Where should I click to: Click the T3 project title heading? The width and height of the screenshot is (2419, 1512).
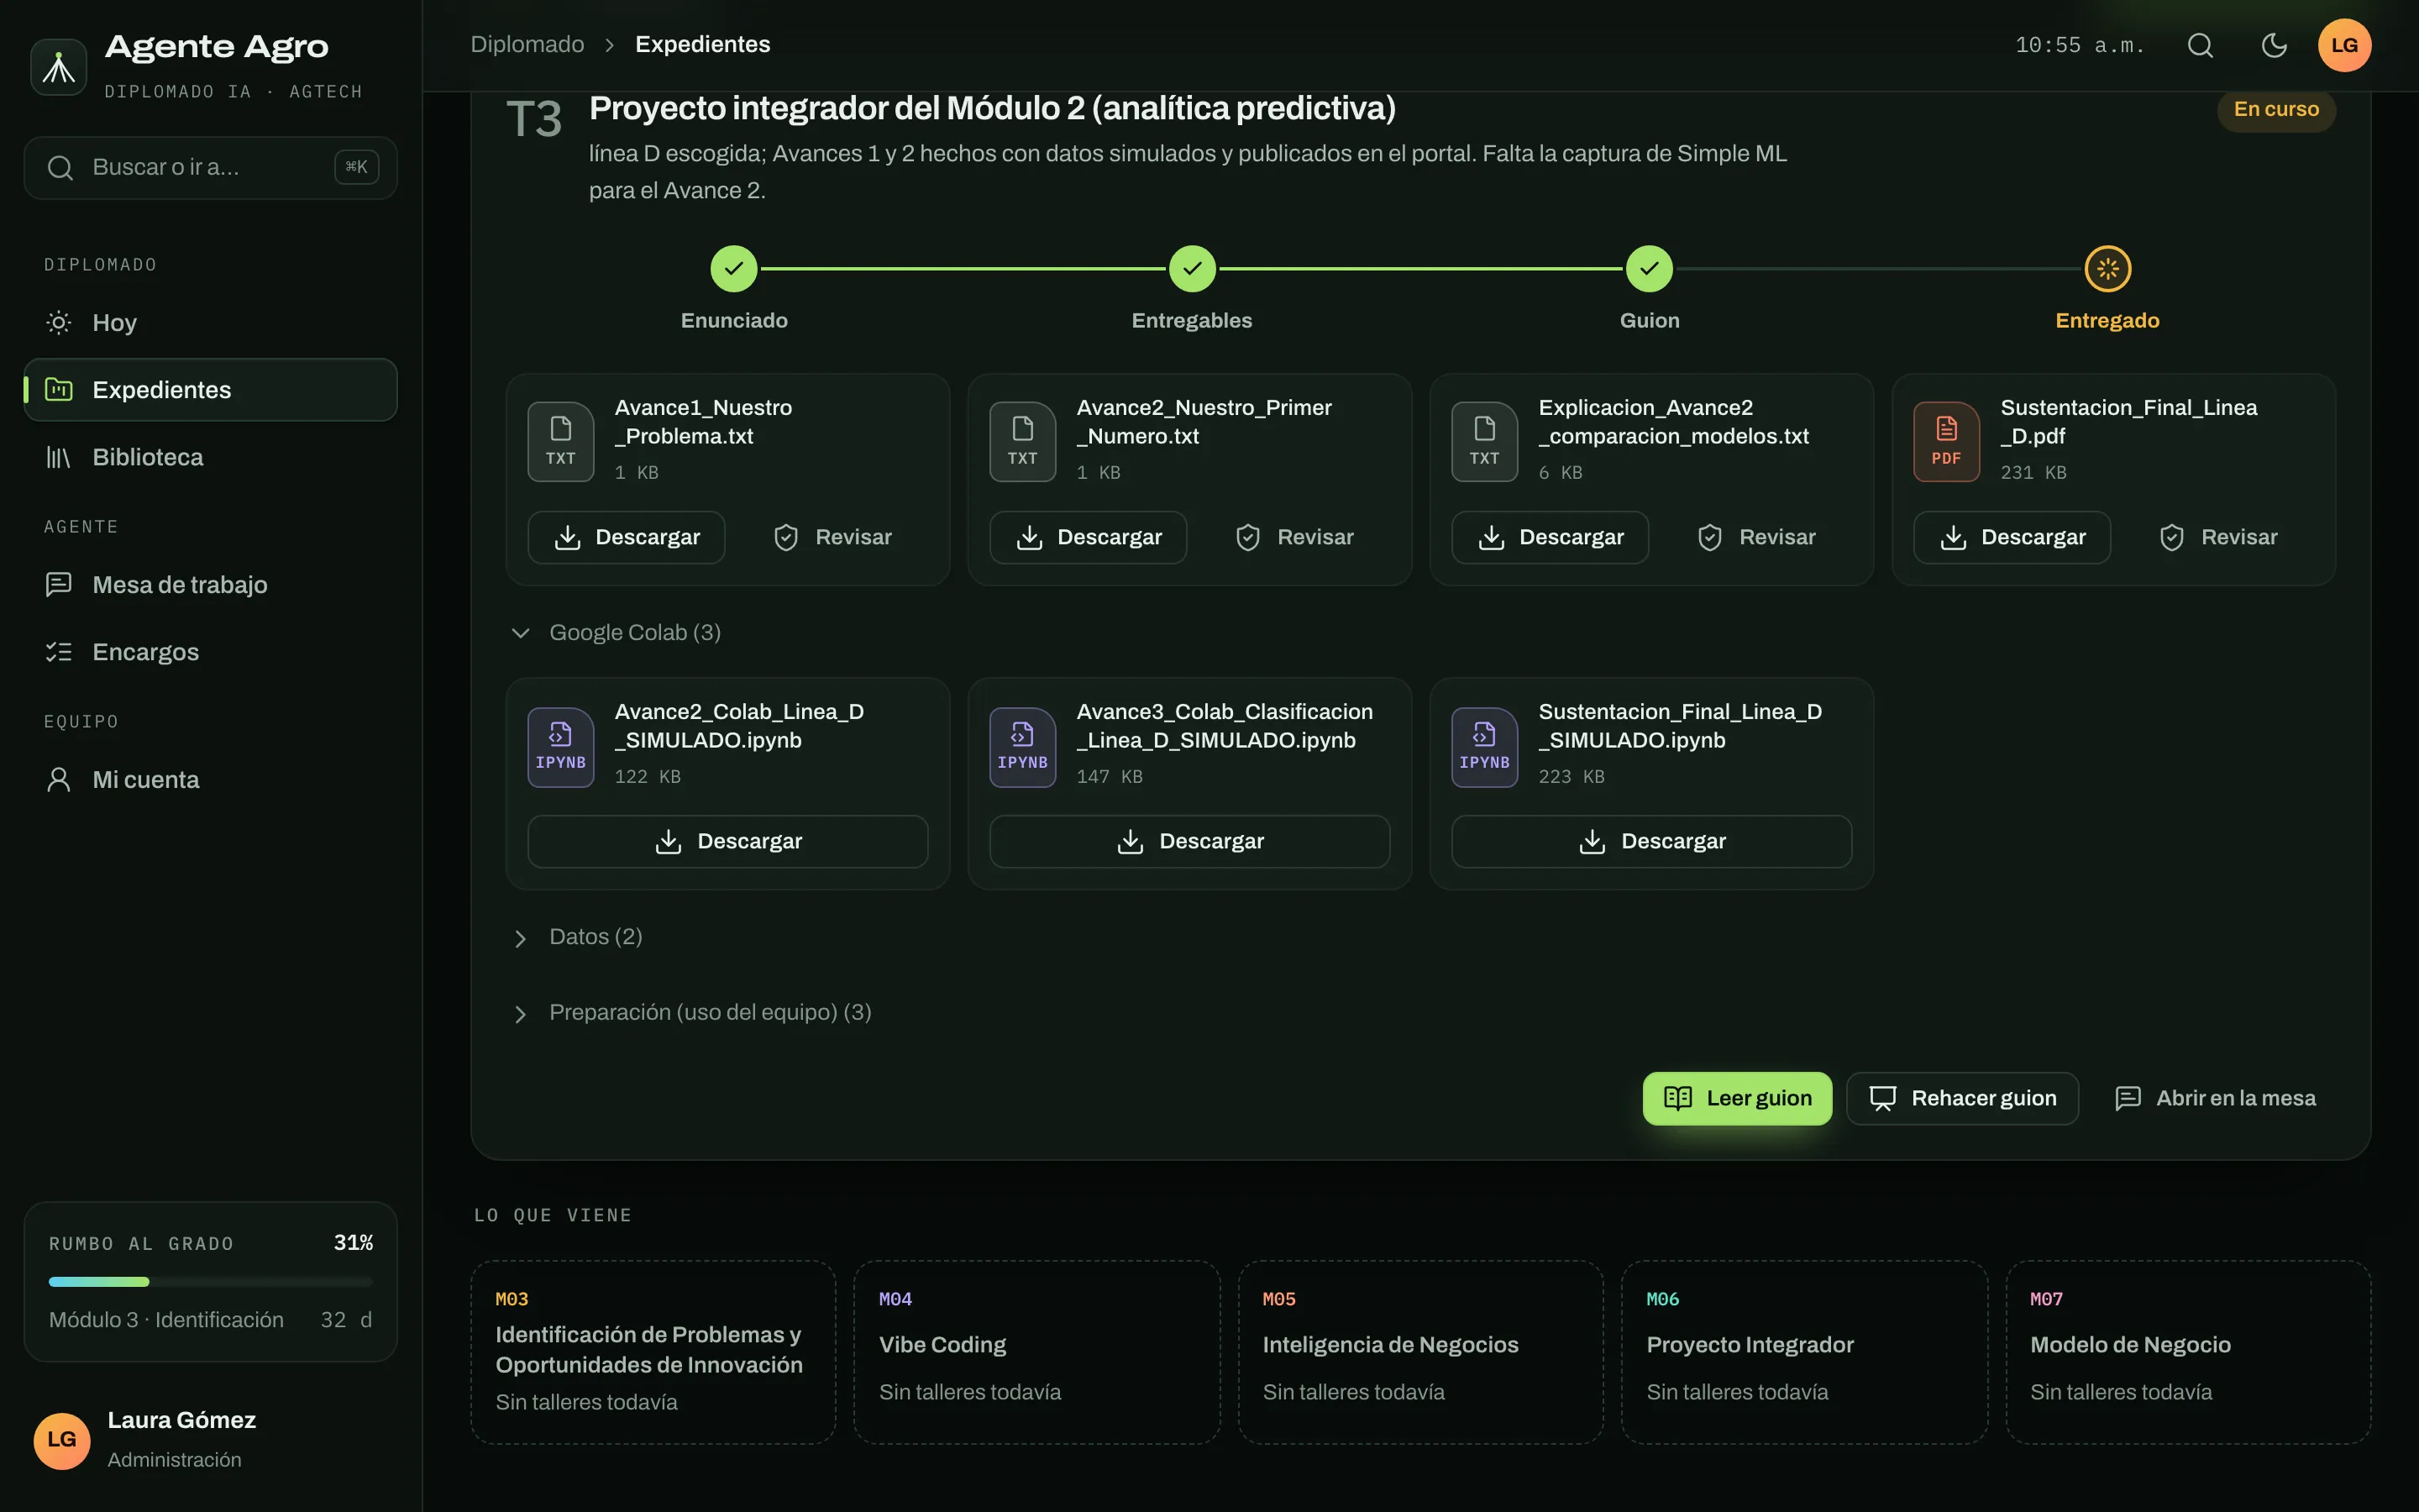pos(992,108)
